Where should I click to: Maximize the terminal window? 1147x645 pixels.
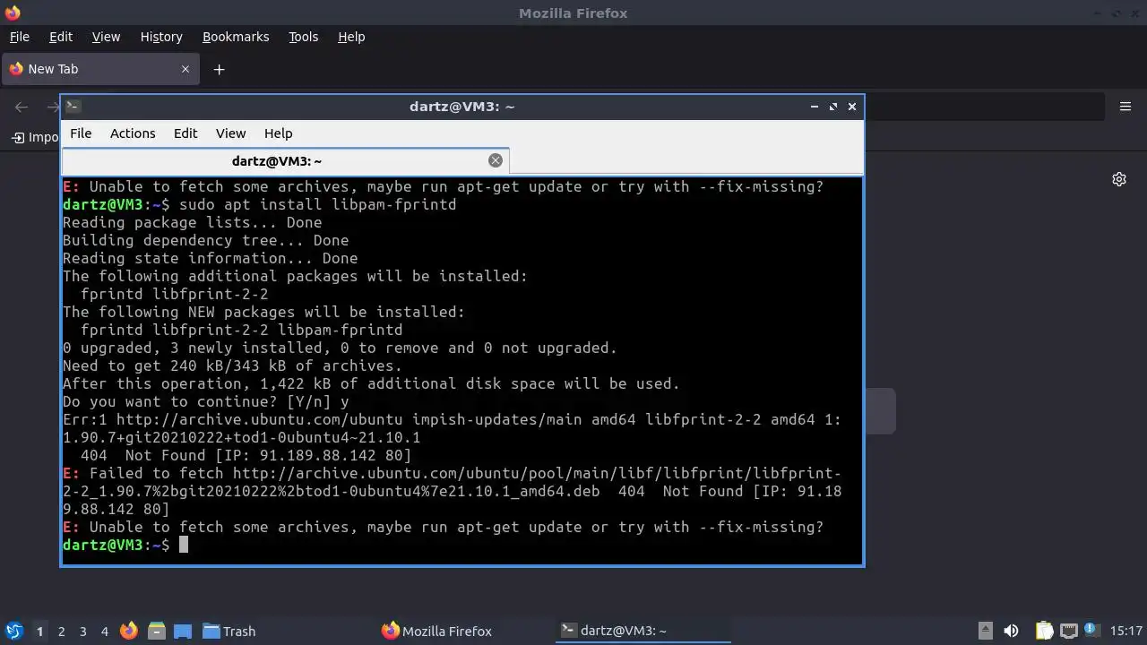point(833,107)
